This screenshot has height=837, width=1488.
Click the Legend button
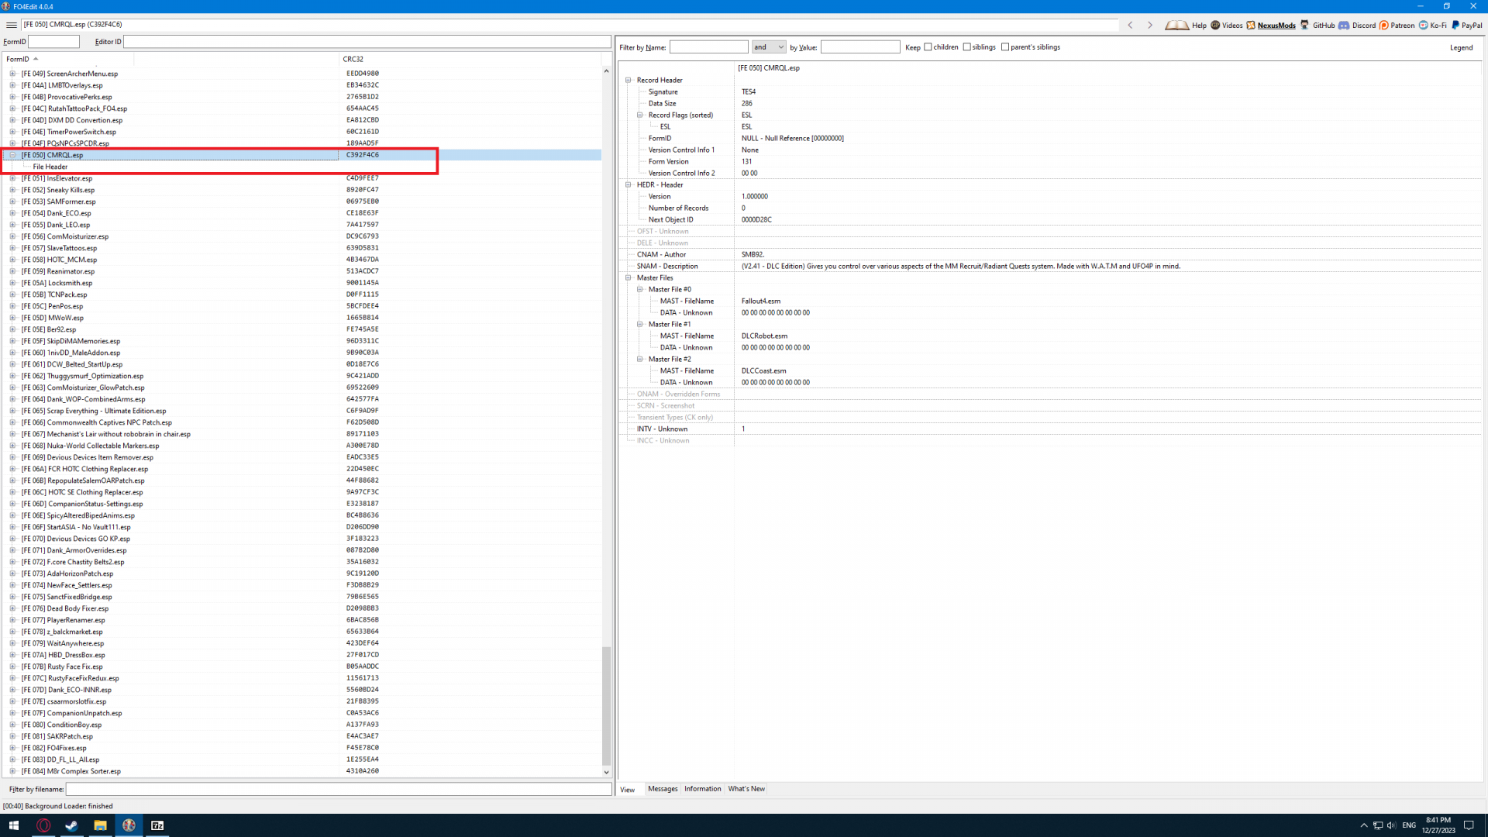(x=1461, y=48)
